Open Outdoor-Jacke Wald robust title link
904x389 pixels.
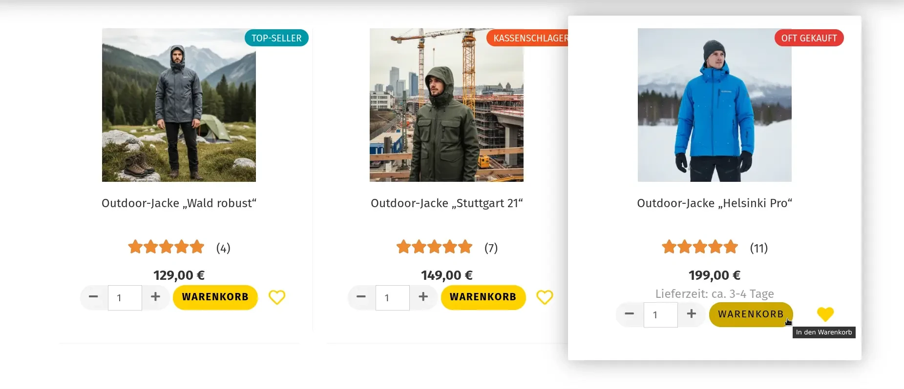pyautogui.click(x=179, y=203)
